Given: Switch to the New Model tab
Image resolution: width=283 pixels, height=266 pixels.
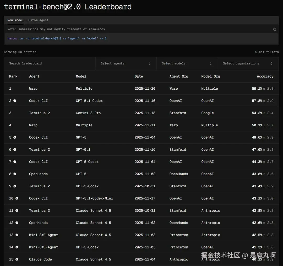Looking at the screenshot, I should pyautogui.click(x=15, y=20).
